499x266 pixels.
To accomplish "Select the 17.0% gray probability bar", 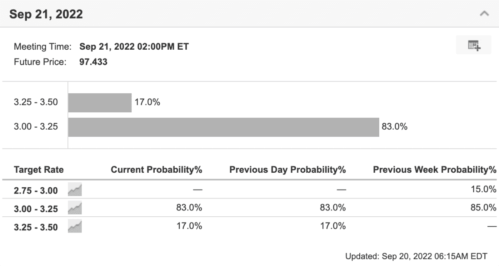I will coord(100,103).
